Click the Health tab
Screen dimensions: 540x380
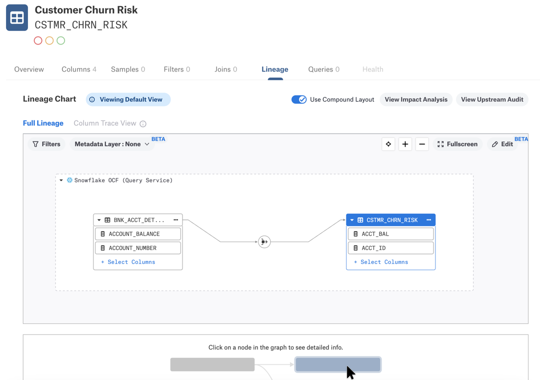click(x=372, y=69)
